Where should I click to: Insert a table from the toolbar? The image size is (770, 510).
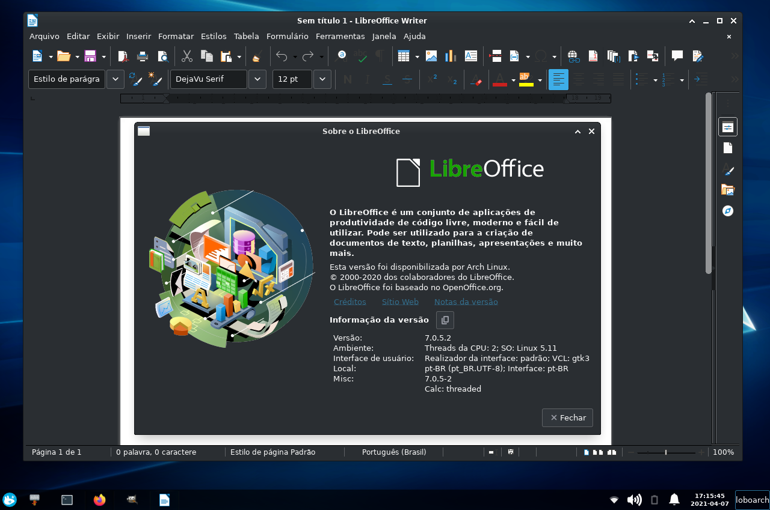pos(404,56)
